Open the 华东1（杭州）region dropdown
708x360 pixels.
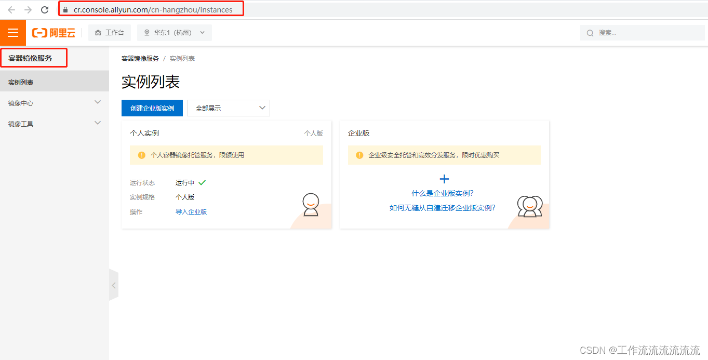[175, 33]
